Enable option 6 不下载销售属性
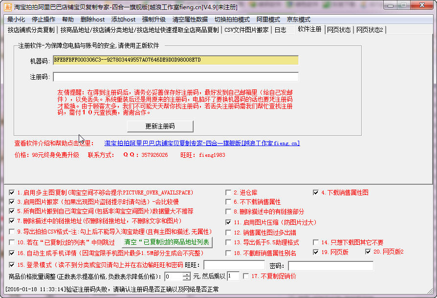437x298 pixels. coord(228,202)
